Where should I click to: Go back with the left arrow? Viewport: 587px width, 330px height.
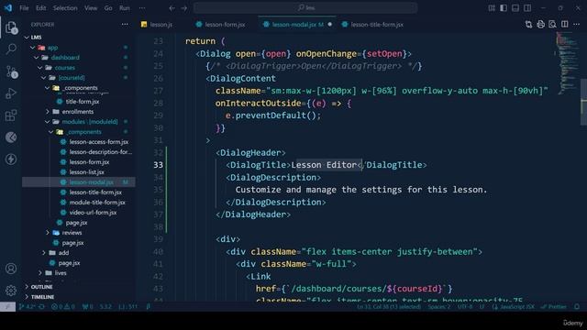tap(172, 8)
